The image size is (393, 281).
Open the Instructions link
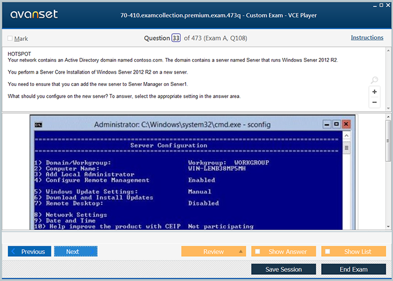tap(367, 38)
